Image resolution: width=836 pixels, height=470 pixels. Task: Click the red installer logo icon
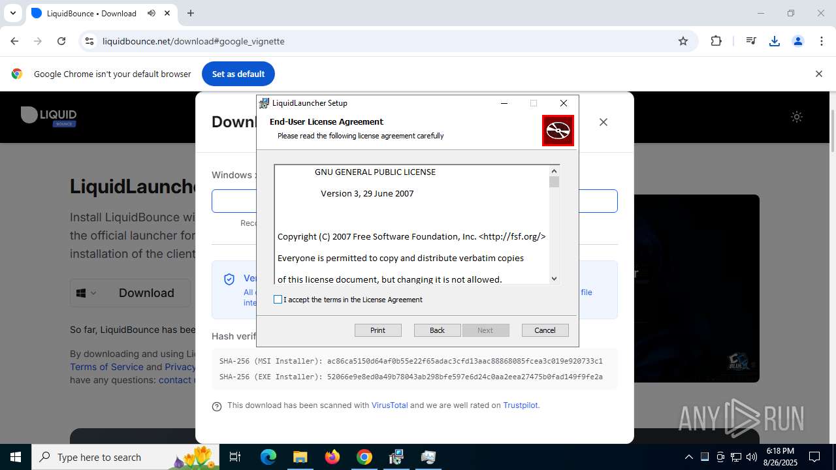pyautogui.click(x=558, y=131)
